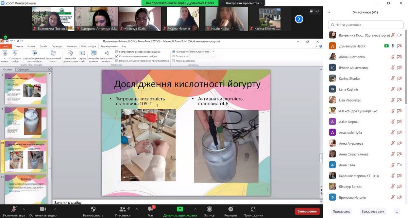
Task: Click the 'Пригласить' button
Action: (x=341, y=211)
